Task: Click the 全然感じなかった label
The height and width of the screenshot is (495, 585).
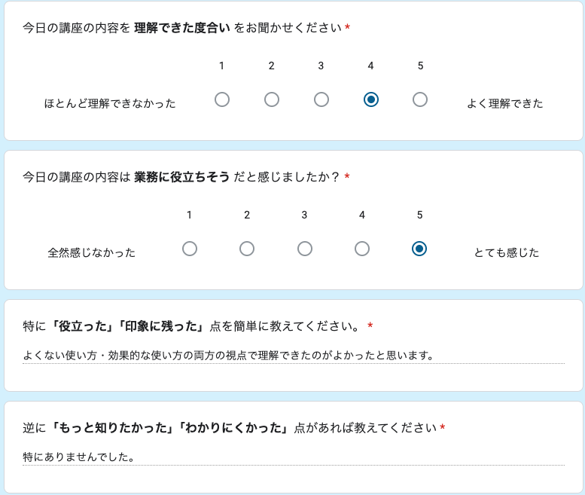Action: (92, 252)
